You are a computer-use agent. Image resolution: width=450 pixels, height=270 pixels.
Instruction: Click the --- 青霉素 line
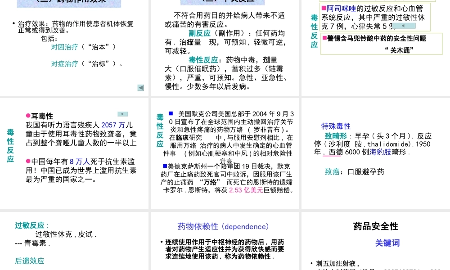coord(32,243)
